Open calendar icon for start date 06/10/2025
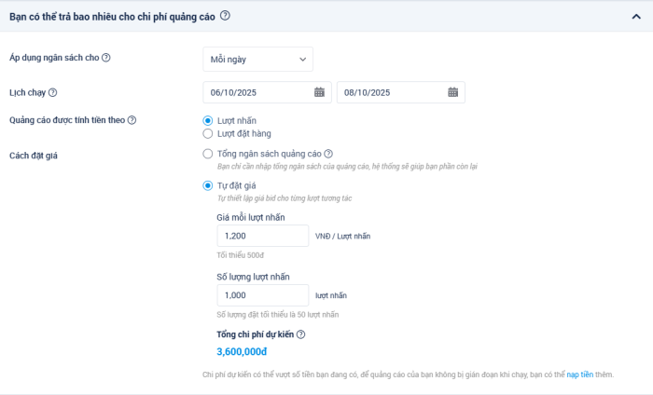The width and height of the screenshot is (653, 395). [319, 92]
